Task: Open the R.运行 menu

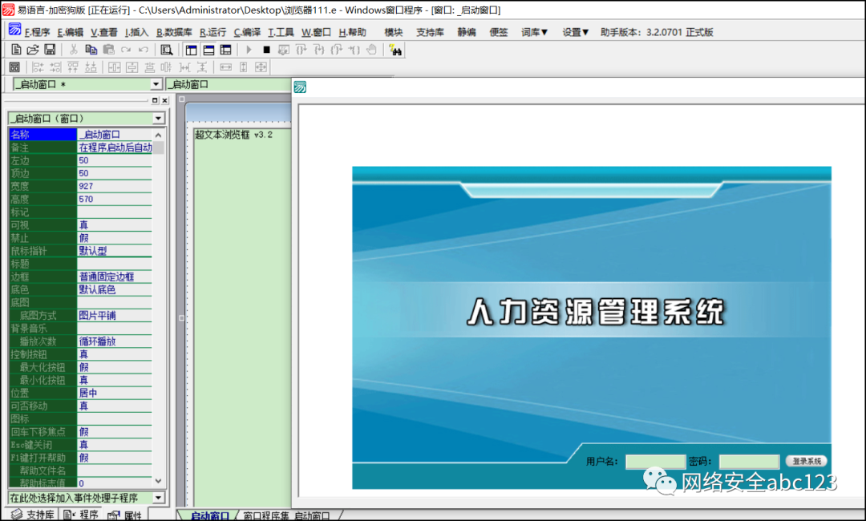Action: (x=212, y=32)
